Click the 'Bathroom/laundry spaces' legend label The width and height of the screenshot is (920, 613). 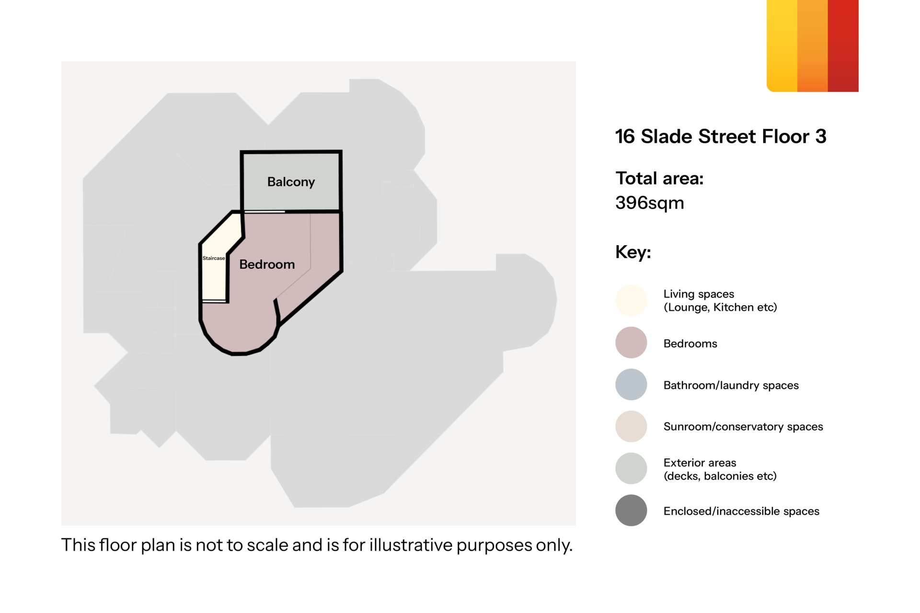click(731, 386)
